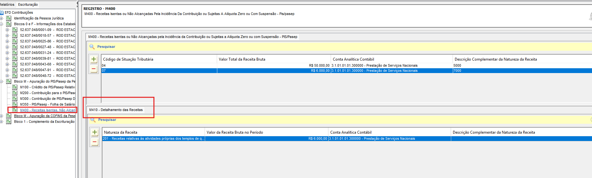Click Pesquisar in the M410 panel
This screenshot has width=592, height=178.
[x=107, y=120]
